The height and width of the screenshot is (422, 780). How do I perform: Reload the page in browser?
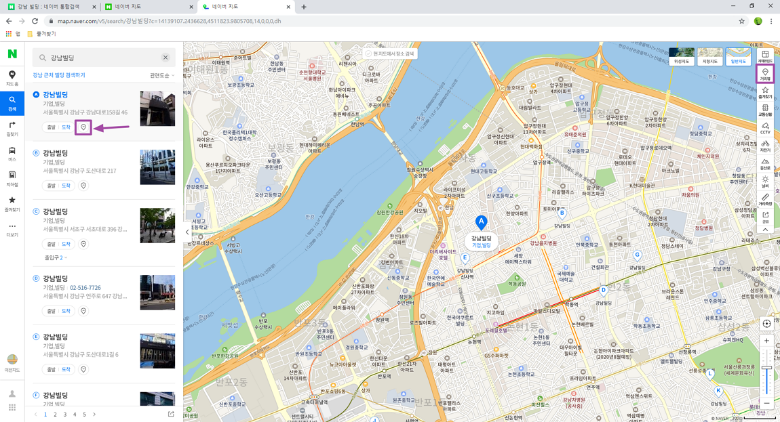[35, 21]
